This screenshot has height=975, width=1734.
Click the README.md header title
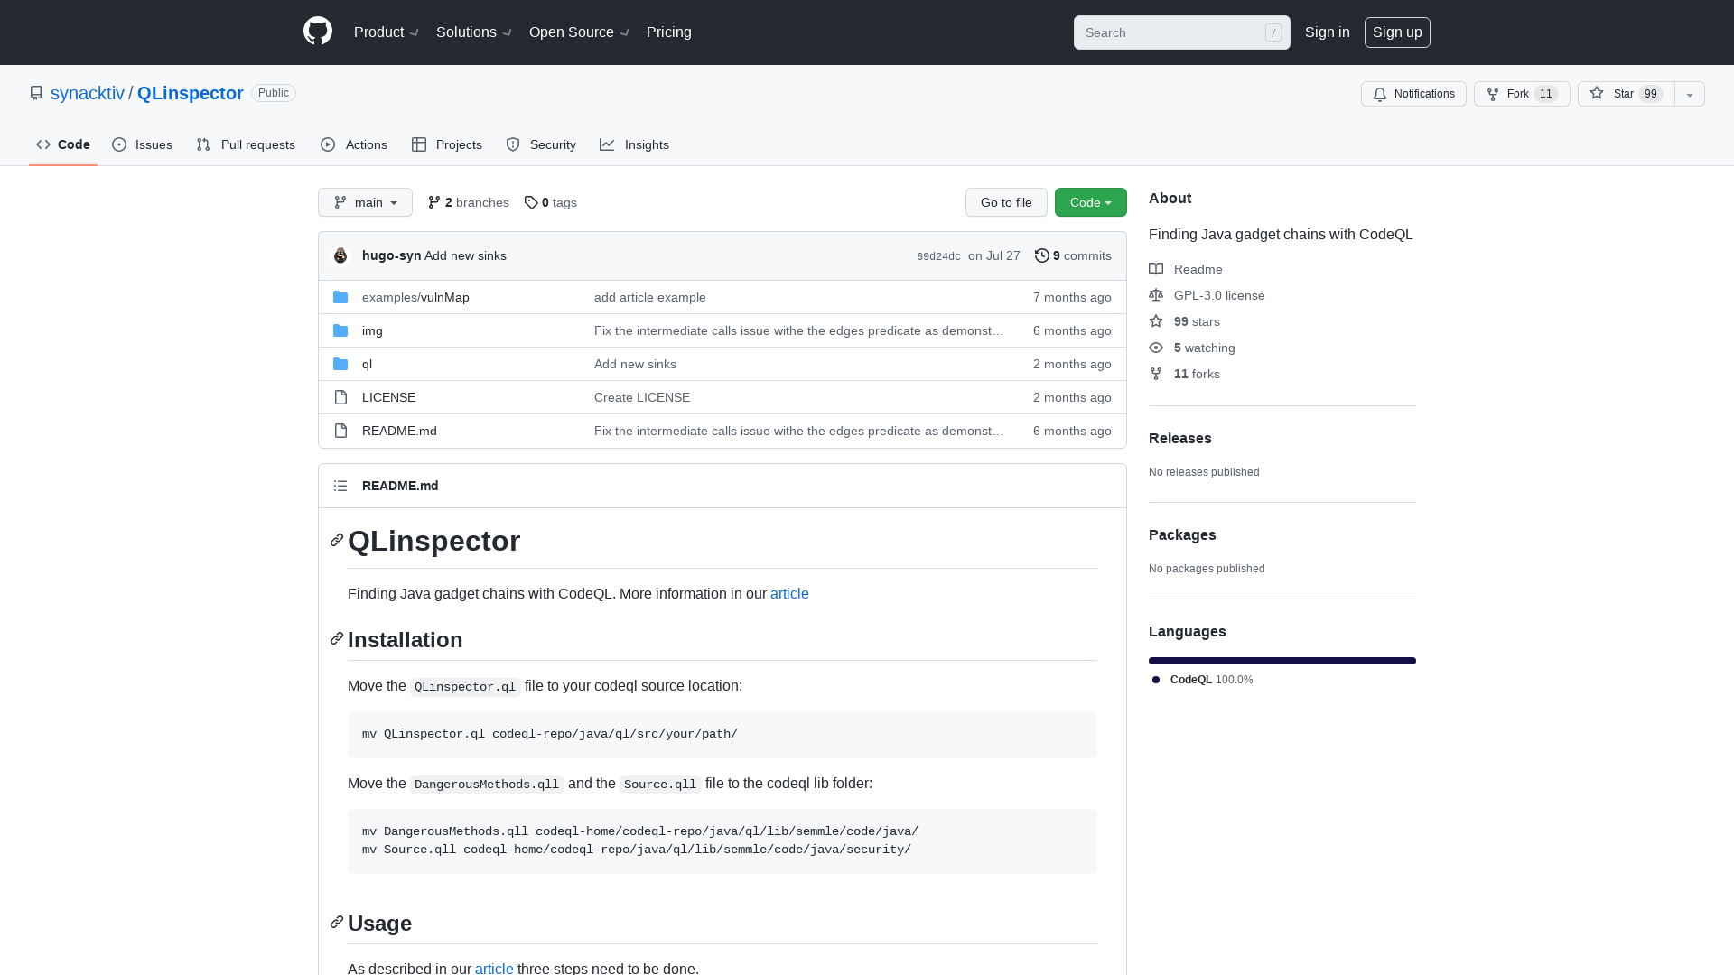point(400,486)
